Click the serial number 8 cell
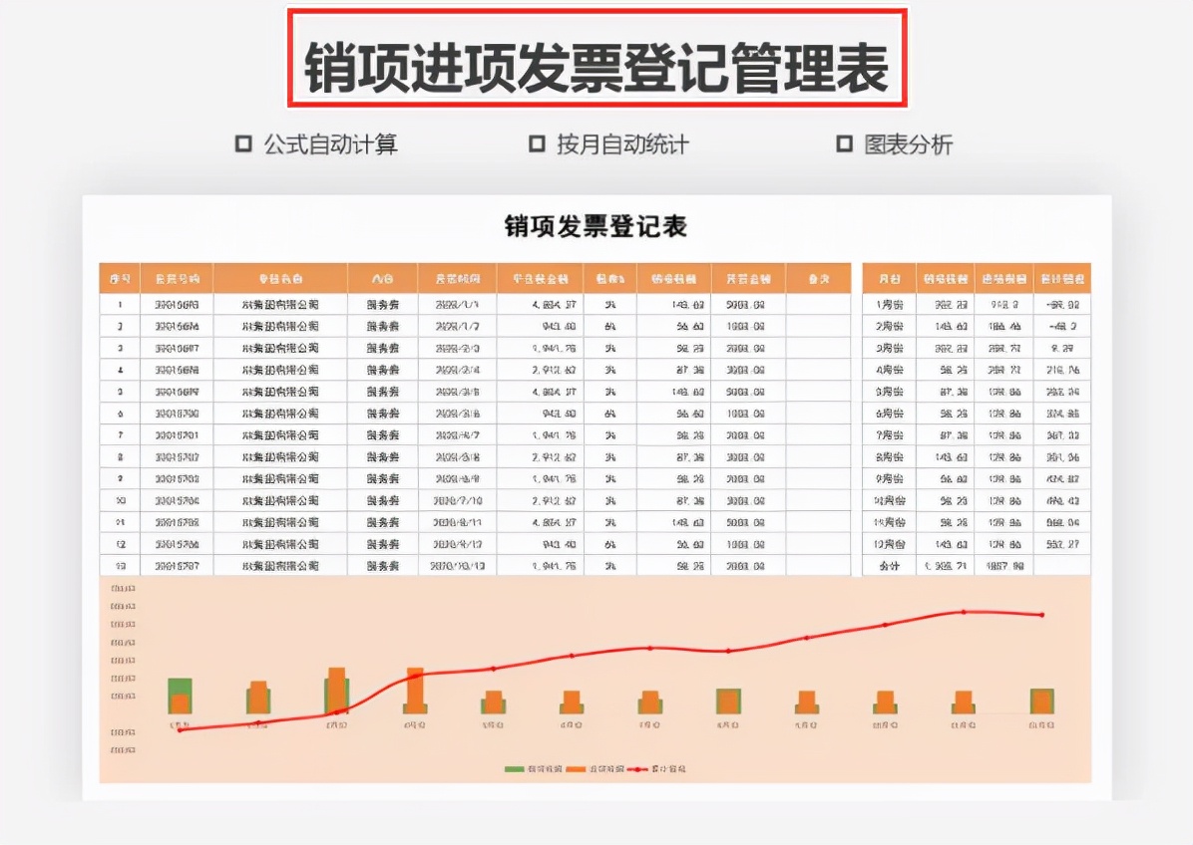Viewport: 1193px width, 845px height. 120,457
